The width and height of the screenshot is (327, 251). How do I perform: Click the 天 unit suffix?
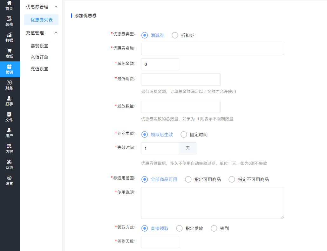pos(187,148)
